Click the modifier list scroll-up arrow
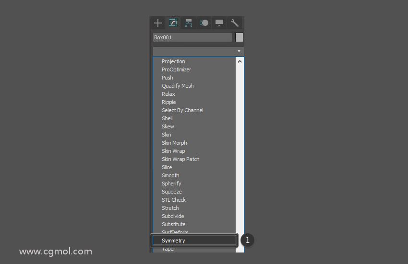This screenshot has height=264, width=408. click(x=240, y=62)
